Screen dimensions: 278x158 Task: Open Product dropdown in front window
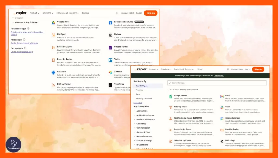(154, 69)
